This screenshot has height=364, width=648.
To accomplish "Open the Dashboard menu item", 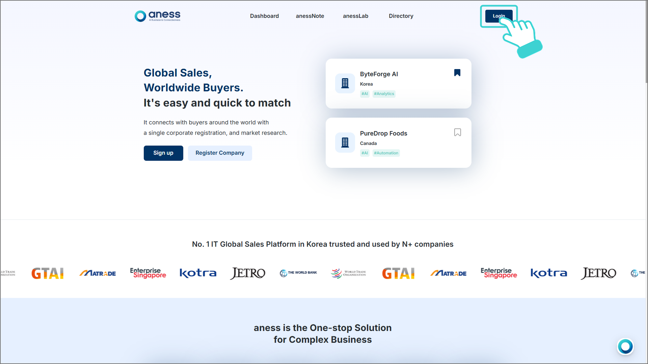I will [x=264, y=16].
